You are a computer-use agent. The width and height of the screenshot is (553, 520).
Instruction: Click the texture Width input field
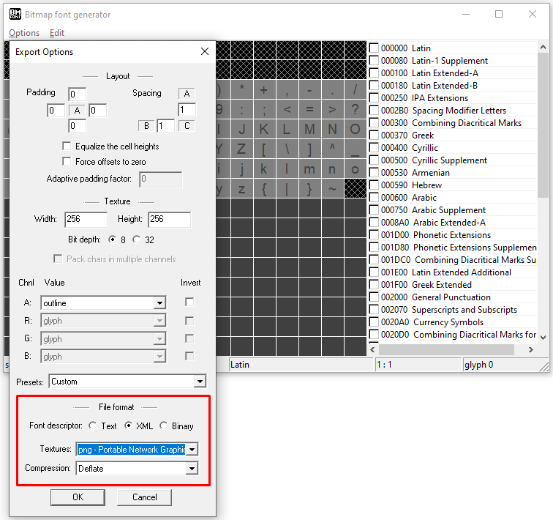[86, 219]
